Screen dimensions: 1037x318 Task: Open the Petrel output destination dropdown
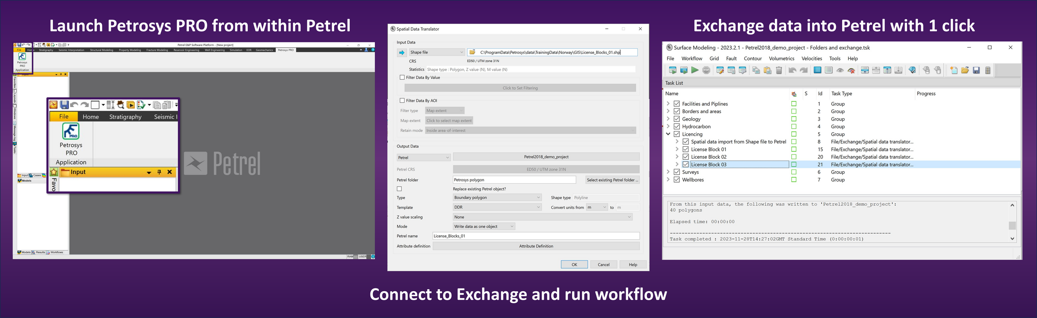tap(424, 157)
